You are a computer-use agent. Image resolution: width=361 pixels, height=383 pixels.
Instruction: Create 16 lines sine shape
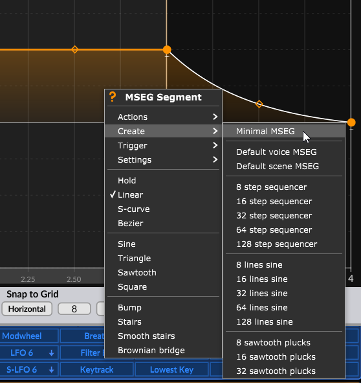(284, 279)
